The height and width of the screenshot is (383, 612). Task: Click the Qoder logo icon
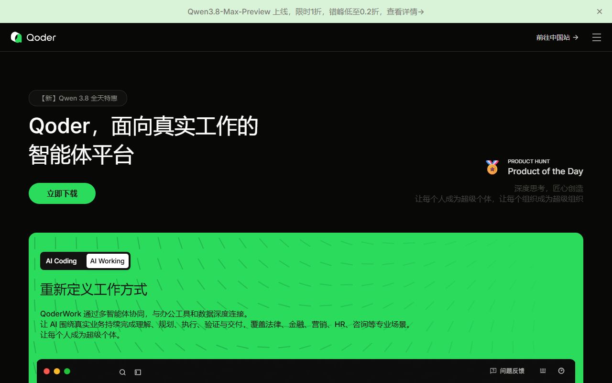pyautogui.click(x=16, y=37)
